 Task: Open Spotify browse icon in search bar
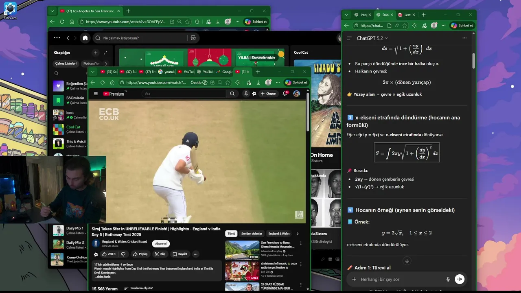[193, 38]
